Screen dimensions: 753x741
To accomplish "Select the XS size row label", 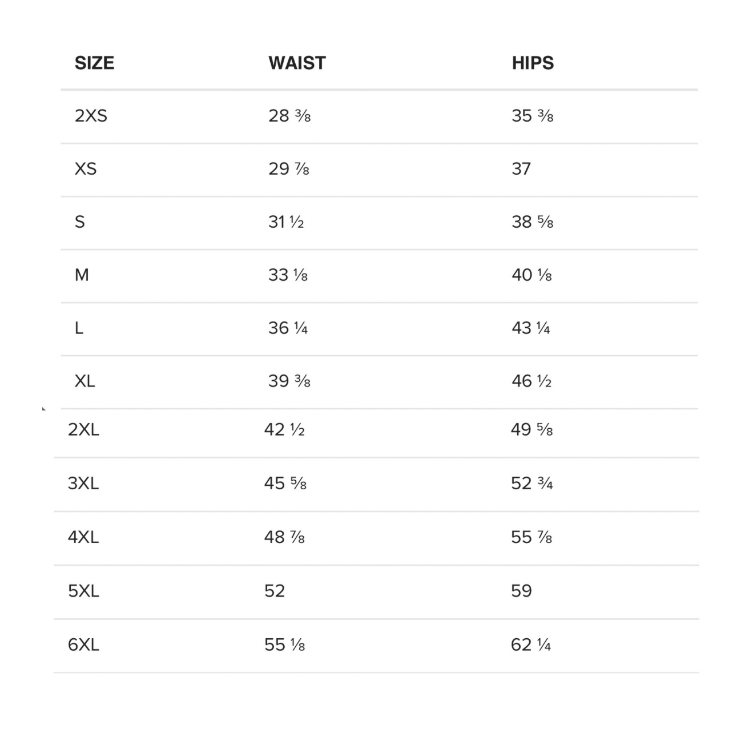I will click(86, 169).
